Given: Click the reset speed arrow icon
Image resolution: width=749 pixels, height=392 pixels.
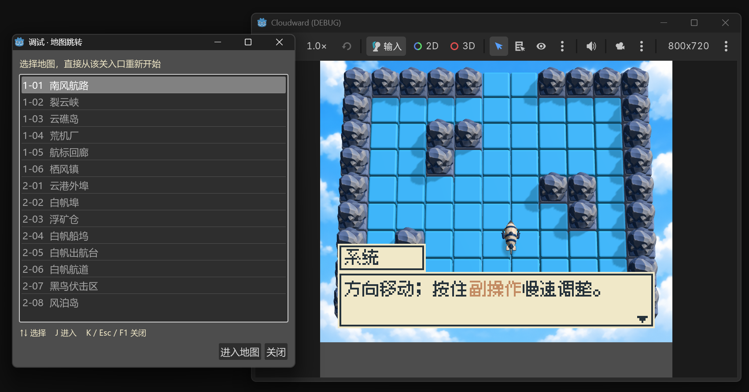Looking at the screenshot, I should point(347,46).
